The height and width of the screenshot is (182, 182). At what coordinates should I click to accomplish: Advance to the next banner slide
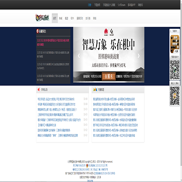pyautogui.click(x=139, y=56)
